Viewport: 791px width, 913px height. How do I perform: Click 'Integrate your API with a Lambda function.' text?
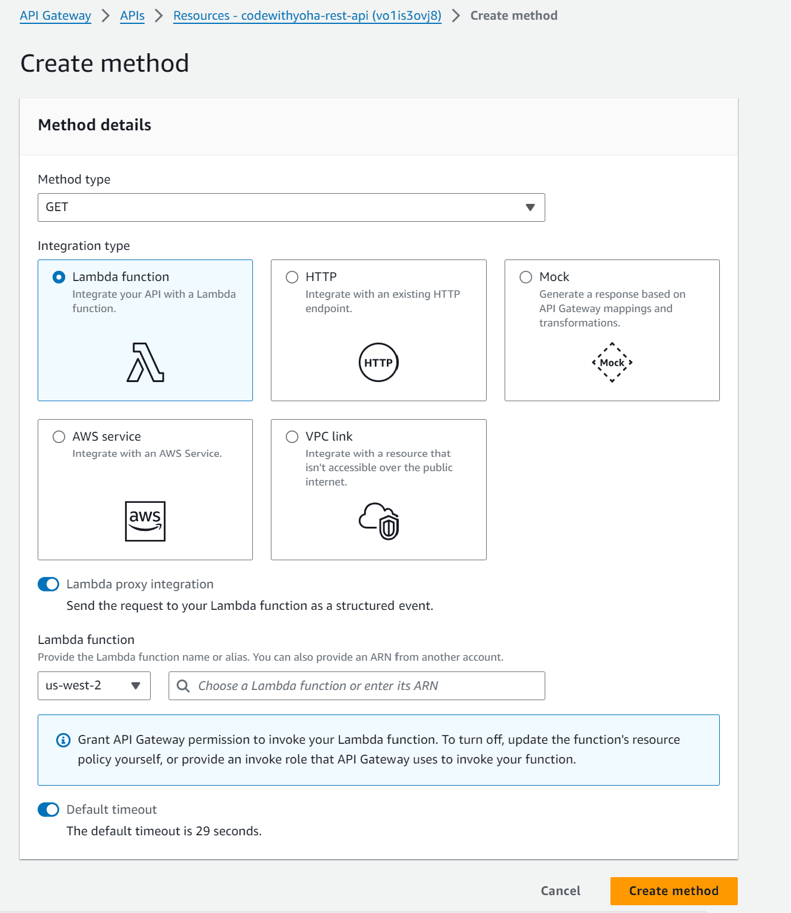(x=154, y=301)
